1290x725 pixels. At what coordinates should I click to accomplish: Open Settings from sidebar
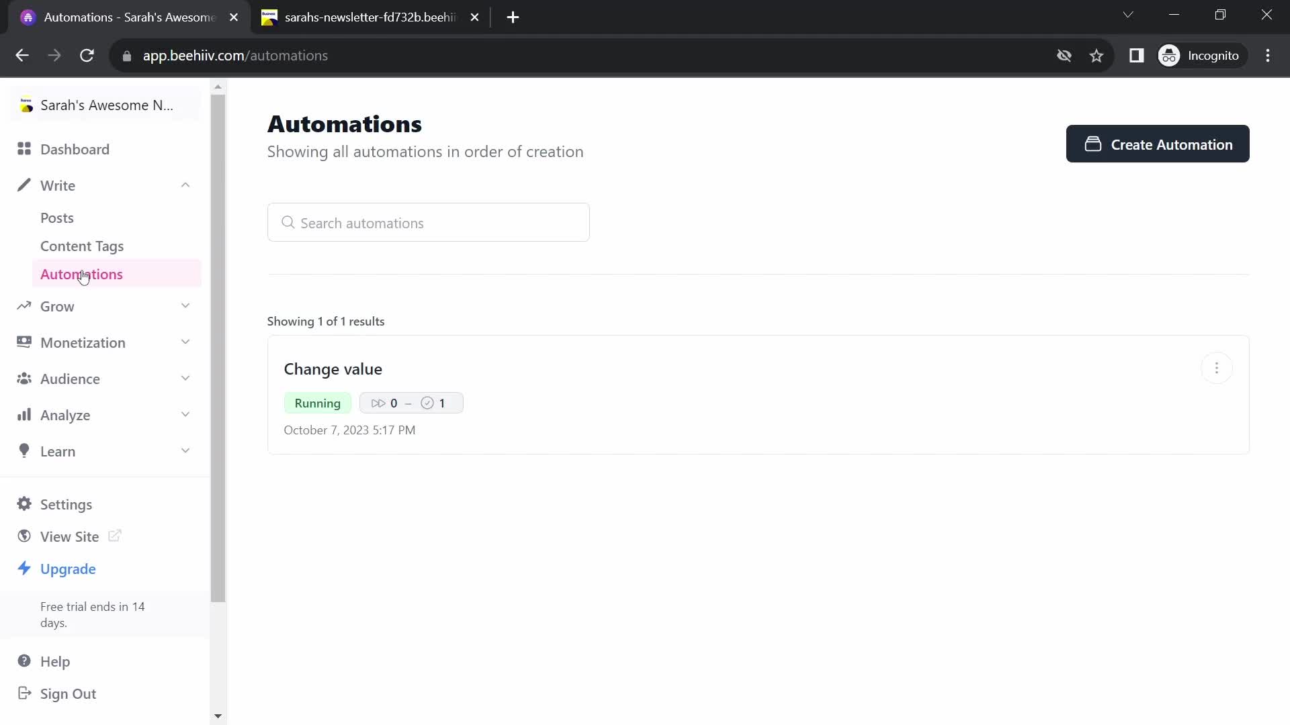(66, 505)
